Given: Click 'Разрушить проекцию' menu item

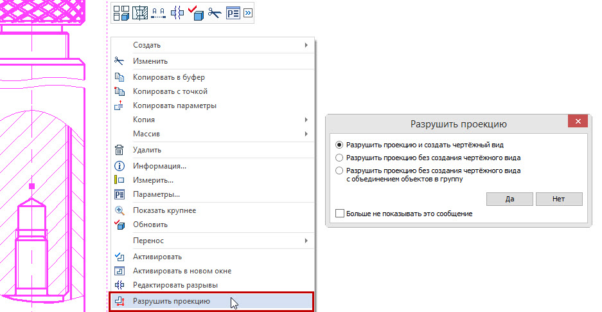Looking at the screenshot, I should coord(171,301).
